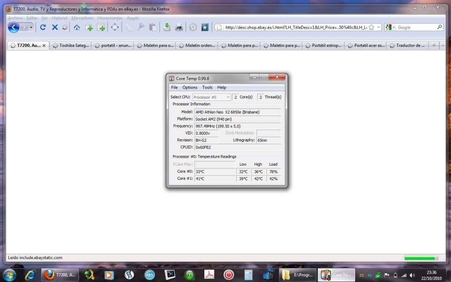Launch Internet Explorer from taskbar
451x282 pixels.
(30, 275)
